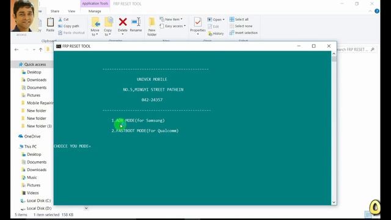
Task: Open the Open button dropdown arrow
Action: [224, 20]
